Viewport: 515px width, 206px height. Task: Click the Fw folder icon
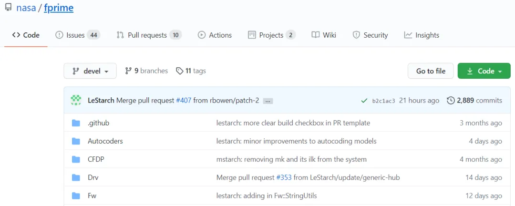coord(76,196)
